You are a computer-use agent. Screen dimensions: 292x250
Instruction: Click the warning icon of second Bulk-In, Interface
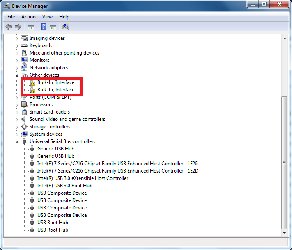pos(32,90)
